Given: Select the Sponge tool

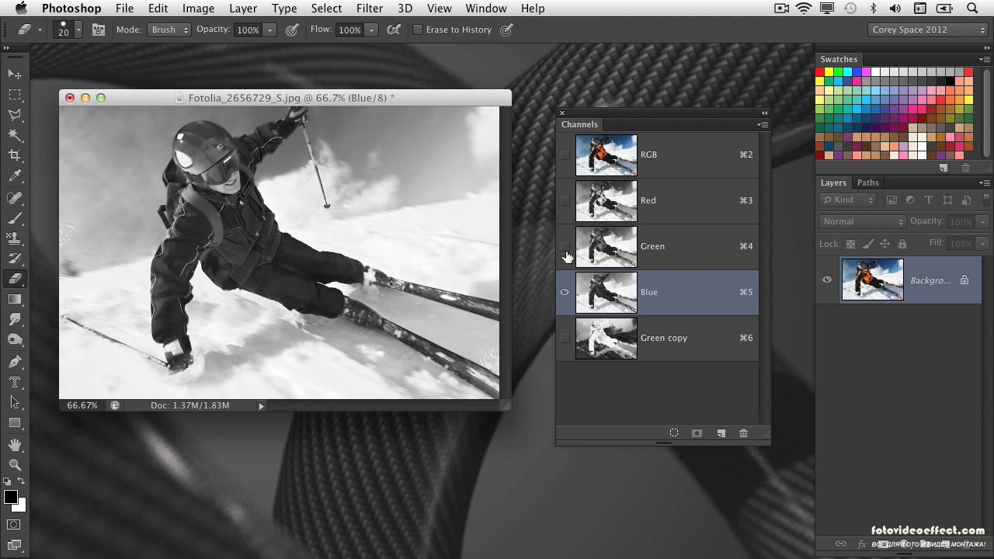Looking at the screenshot, I should [x=15, y=340].
